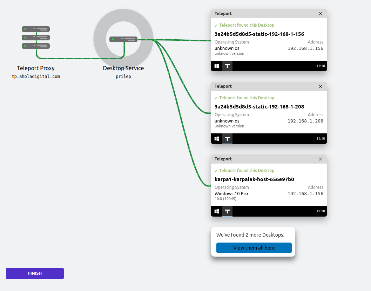Click the tp.aholadigital.com proxy address

[36, 77]
